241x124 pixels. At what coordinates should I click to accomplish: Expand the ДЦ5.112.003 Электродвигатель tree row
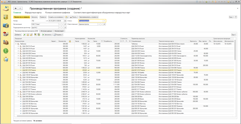[18, 56]
